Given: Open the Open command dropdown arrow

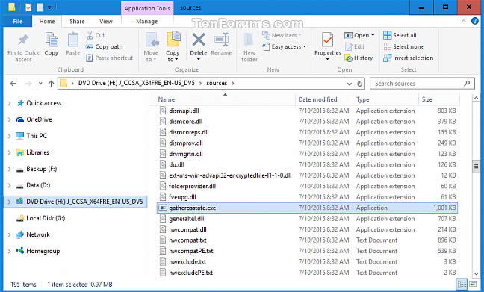Looking at the screenshot, I should point(373,35).
